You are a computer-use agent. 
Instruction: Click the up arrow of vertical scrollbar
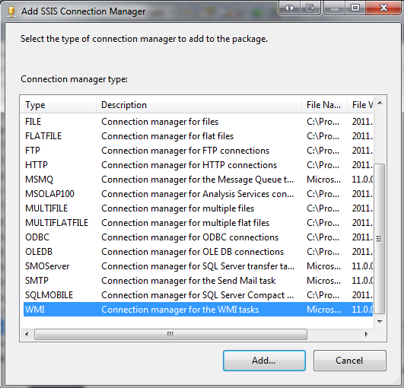pos(380,103)
